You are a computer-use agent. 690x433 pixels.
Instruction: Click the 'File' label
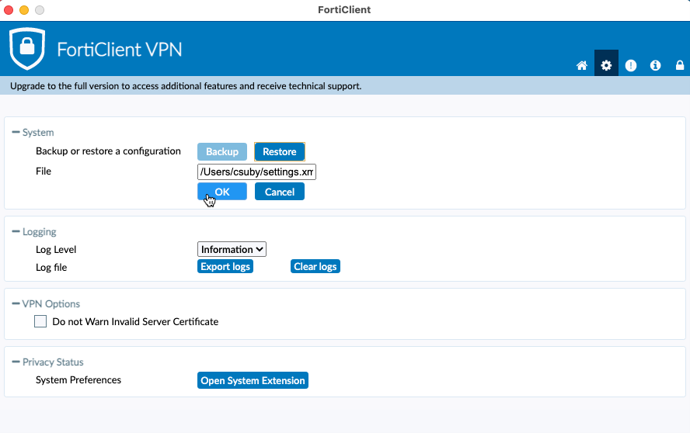tap(44, 171)
